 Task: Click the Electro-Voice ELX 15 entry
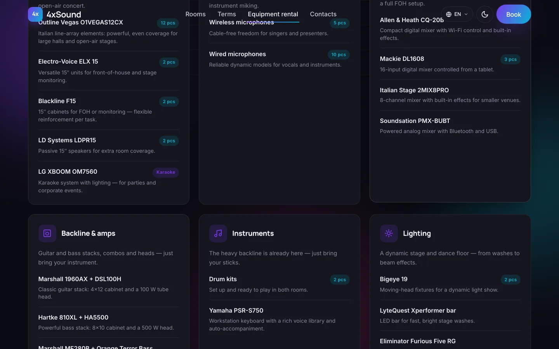tap(109, 71)
